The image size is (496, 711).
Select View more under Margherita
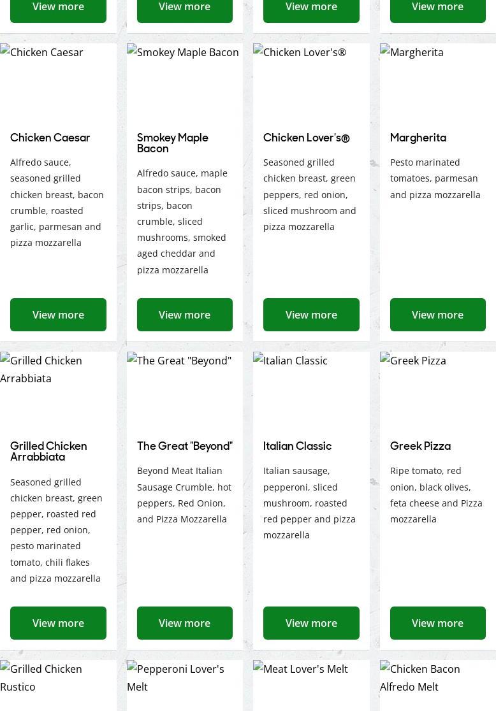click(437, 315)
